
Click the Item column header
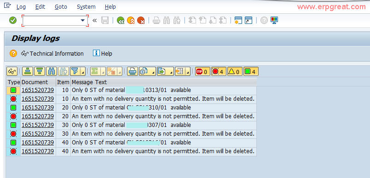[63, 82]
